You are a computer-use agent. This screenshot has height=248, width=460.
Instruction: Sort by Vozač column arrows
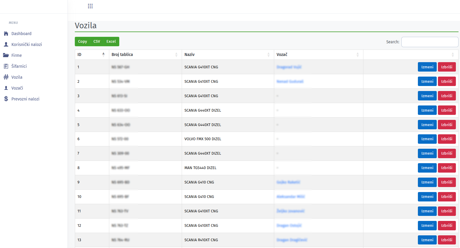coord(358,54)
